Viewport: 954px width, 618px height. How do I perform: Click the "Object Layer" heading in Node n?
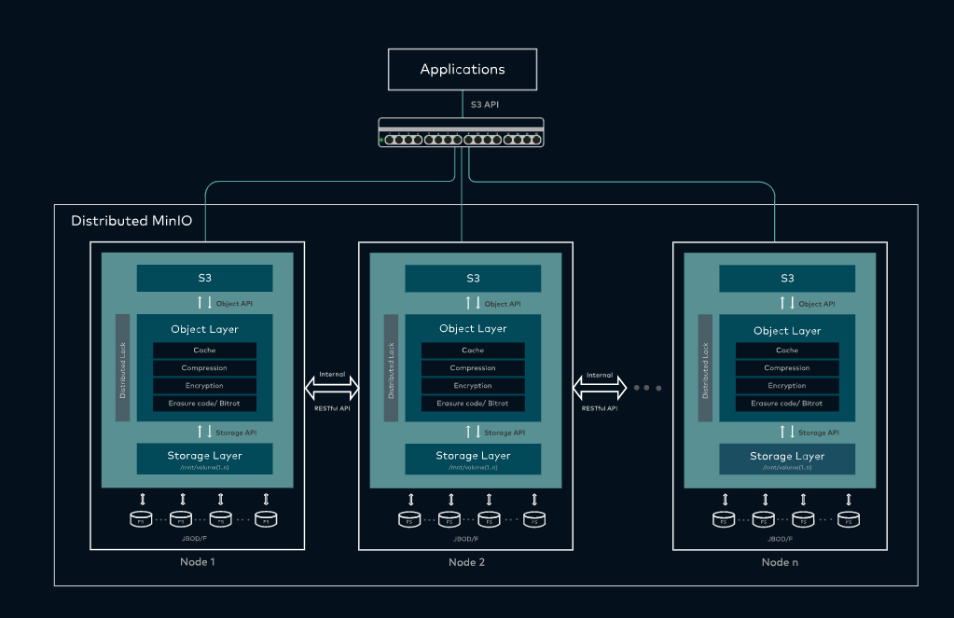(787, 332)
